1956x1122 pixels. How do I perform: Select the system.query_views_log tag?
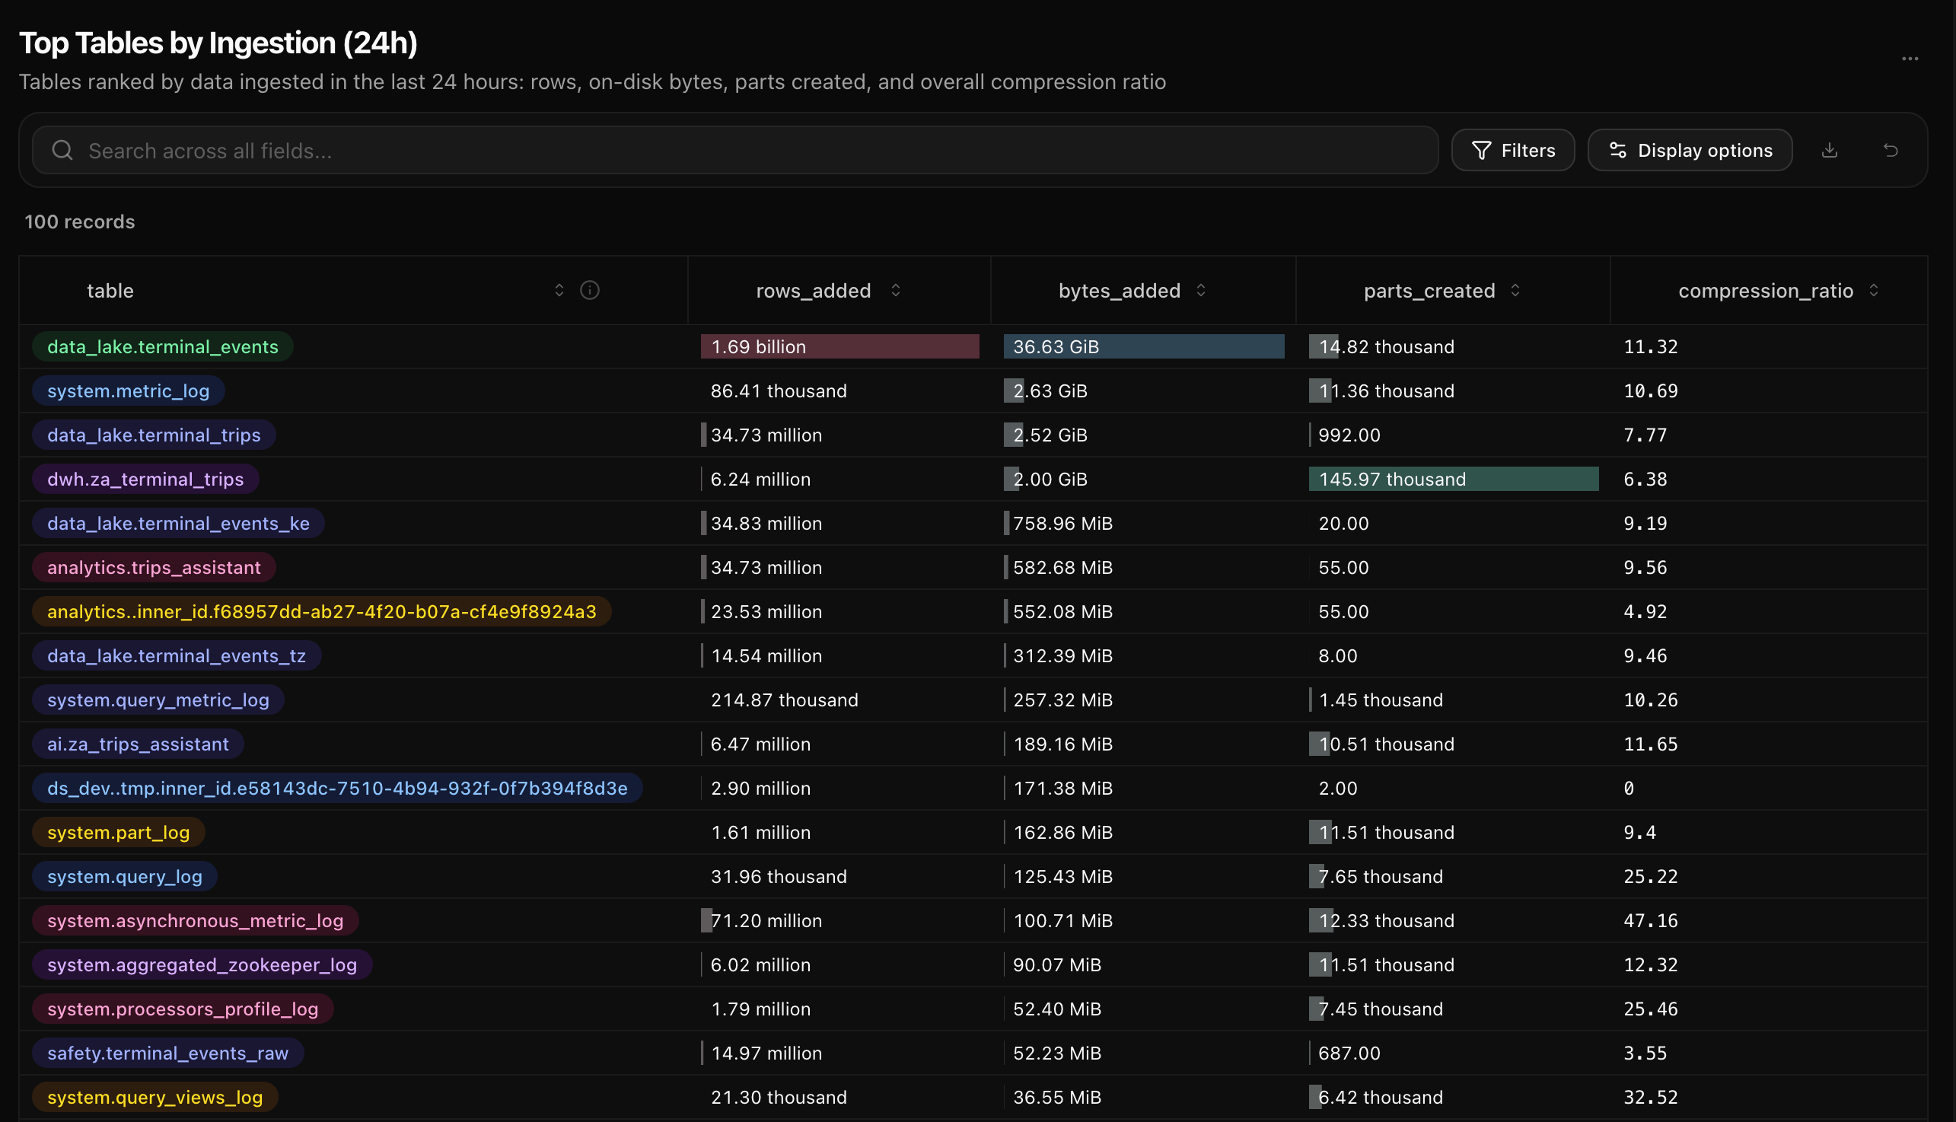tap(155, 1098)
